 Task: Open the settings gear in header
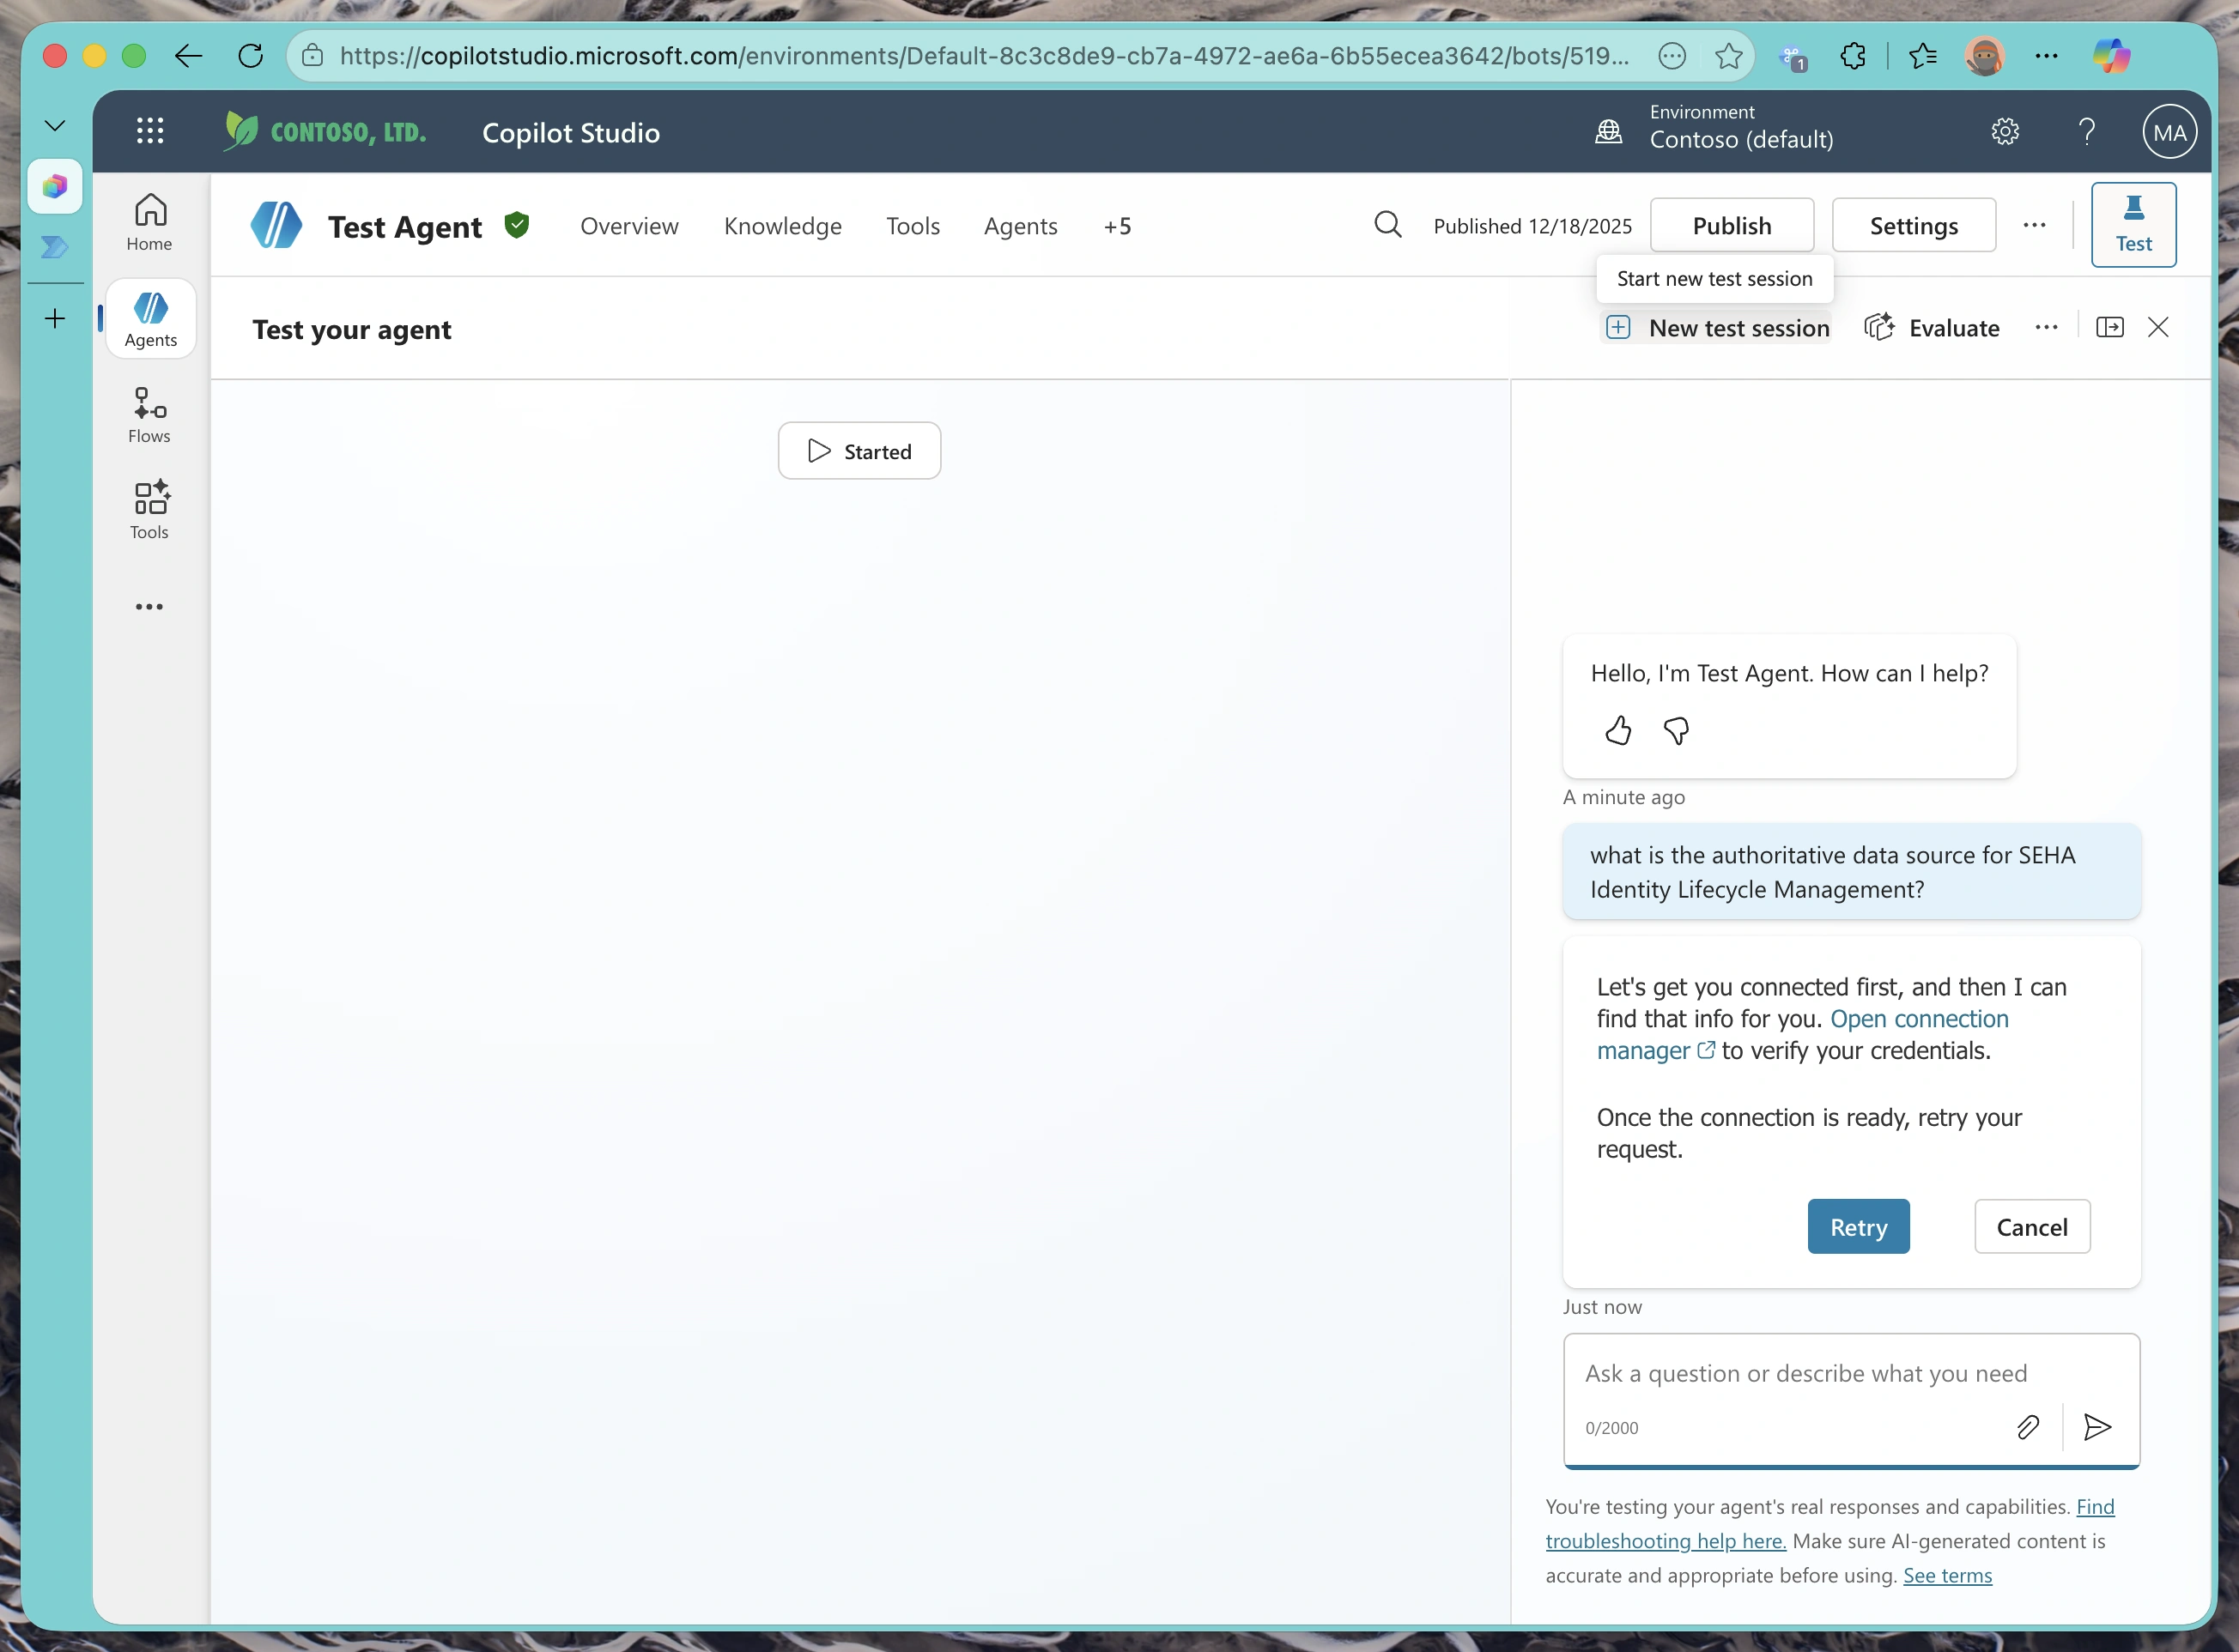pyautogui.click(x=2005, y=131)
